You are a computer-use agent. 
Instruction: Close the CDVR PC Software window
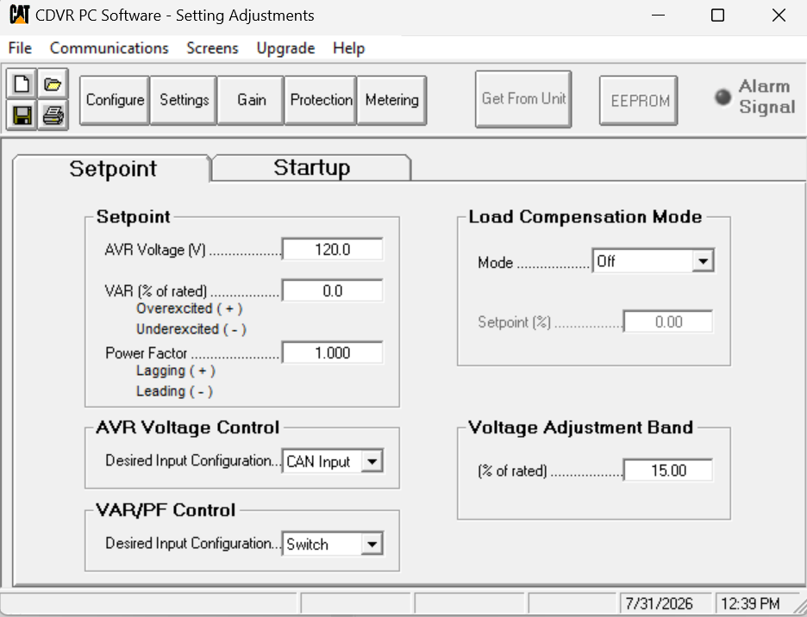pyautogui.click(x=779, y=16)
